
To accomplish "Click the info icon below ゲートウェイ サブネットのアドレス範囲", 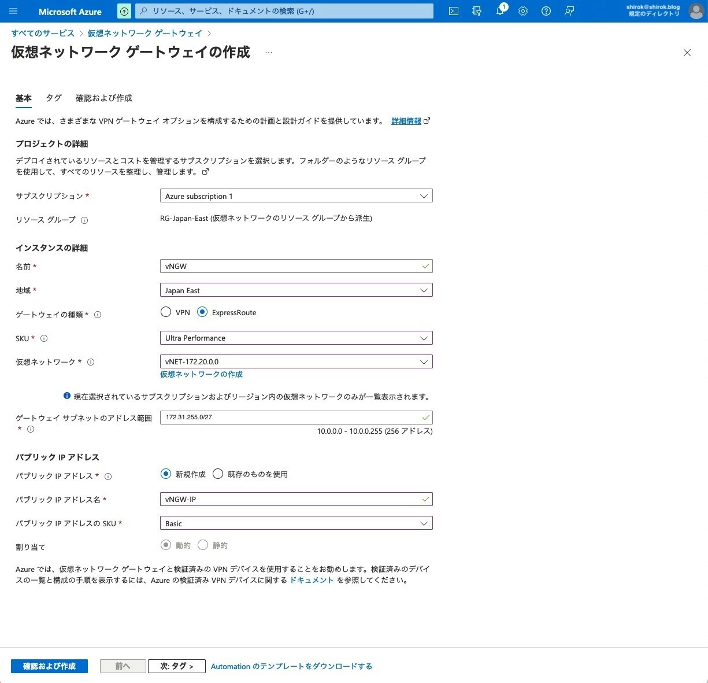I will coord(31,429).
